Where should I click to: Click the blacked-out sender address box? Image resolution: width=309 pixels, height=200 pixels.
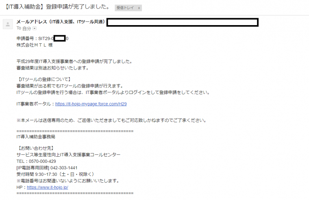(x=182, y=22)
